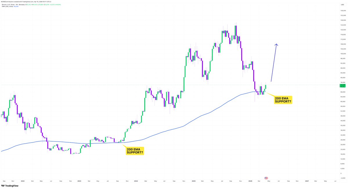The width and height of the screenshot is (348, 189).
Task: Click the blue EMA value 68,392
Action: (x=16, y=6)
